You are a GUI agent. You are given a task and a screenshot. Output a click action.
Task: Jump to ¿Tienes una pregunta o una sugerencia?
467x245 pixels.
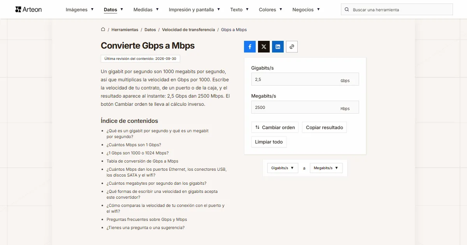coord(146,227)
